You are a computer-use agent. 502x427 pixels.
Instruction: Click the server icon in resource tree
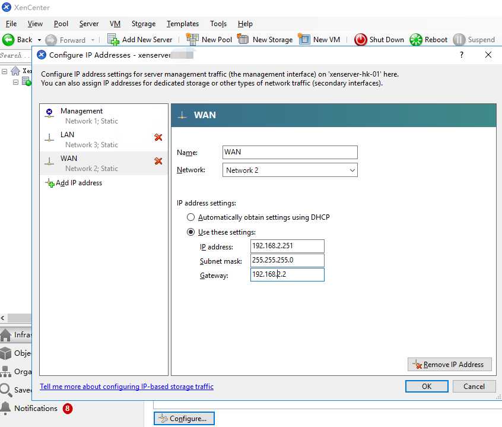(x=26, y=81)
